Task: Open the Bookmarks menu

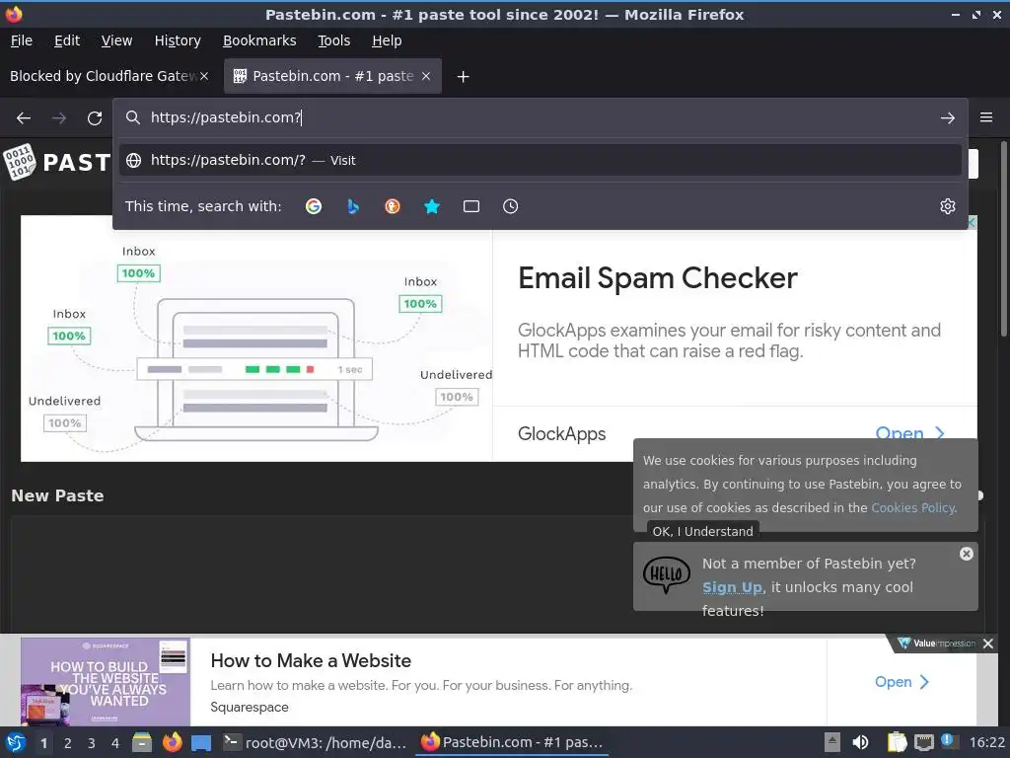Action: (x=259, y=40)
